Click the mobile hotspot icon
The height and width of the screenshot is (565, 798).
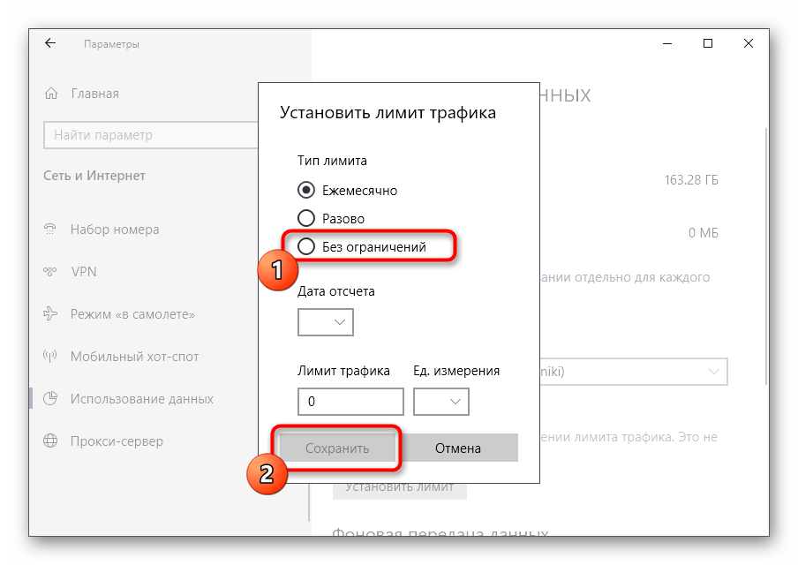point(50,357)
